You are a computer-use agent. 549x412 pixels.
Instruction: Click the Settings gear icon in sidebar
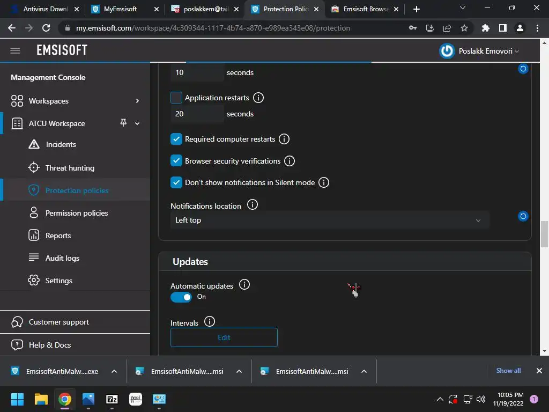pos(34,280)
